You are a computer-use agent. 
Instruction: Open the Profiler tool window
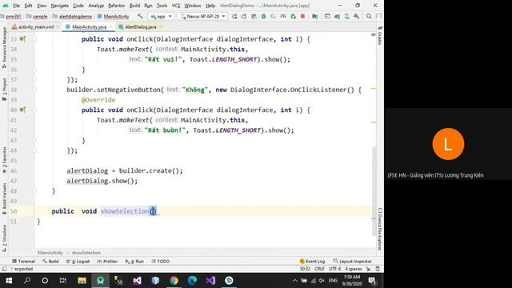pyautogui.click(x=107, y=262)
